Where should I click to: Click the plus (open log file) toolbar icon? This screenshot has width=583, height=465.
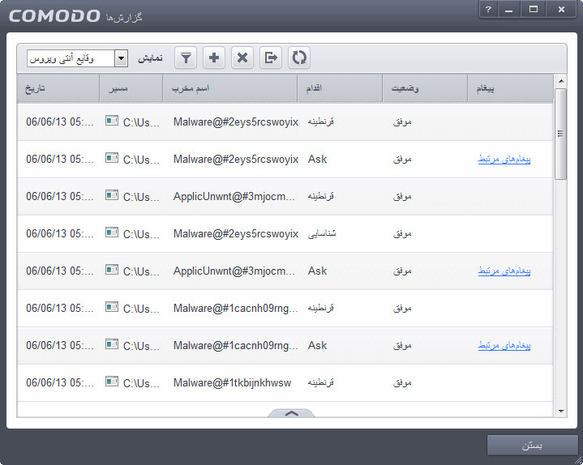(x=214, y=58)
